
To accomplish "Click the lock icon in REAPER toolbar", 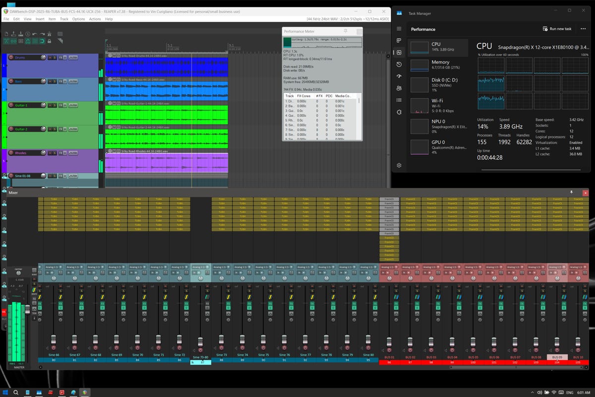I will [x=50, y=41].
